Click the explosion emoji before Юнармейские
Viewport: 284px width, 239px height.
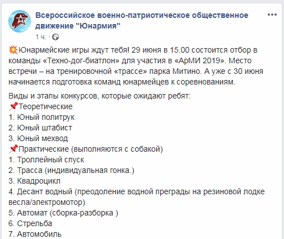tap(13, 50)
